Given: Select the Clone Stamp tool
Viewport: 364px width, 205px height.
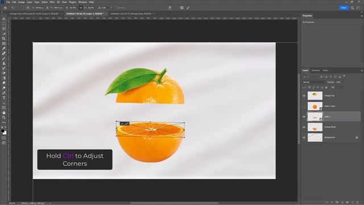Looking at the screenshot, I should coord(4,63).
